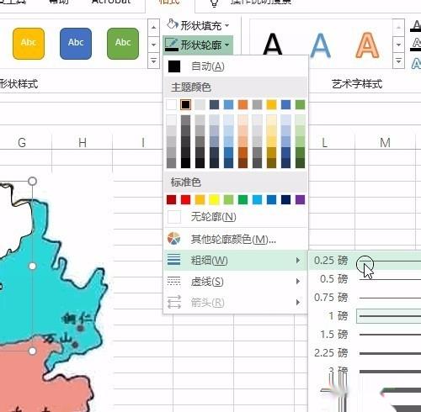
Task: Expand the Weight submenu arrow
Action: (x=298, y=261)
